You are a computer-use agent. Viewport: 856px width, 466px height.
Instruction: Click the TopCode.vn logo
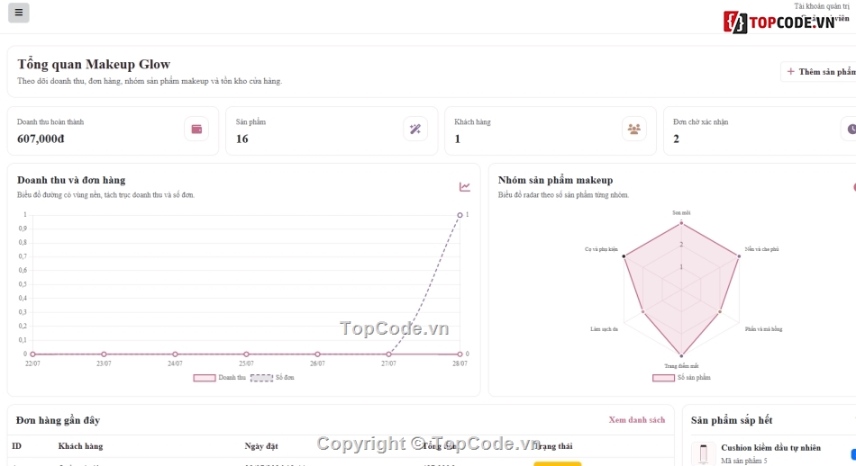(779, 22)
